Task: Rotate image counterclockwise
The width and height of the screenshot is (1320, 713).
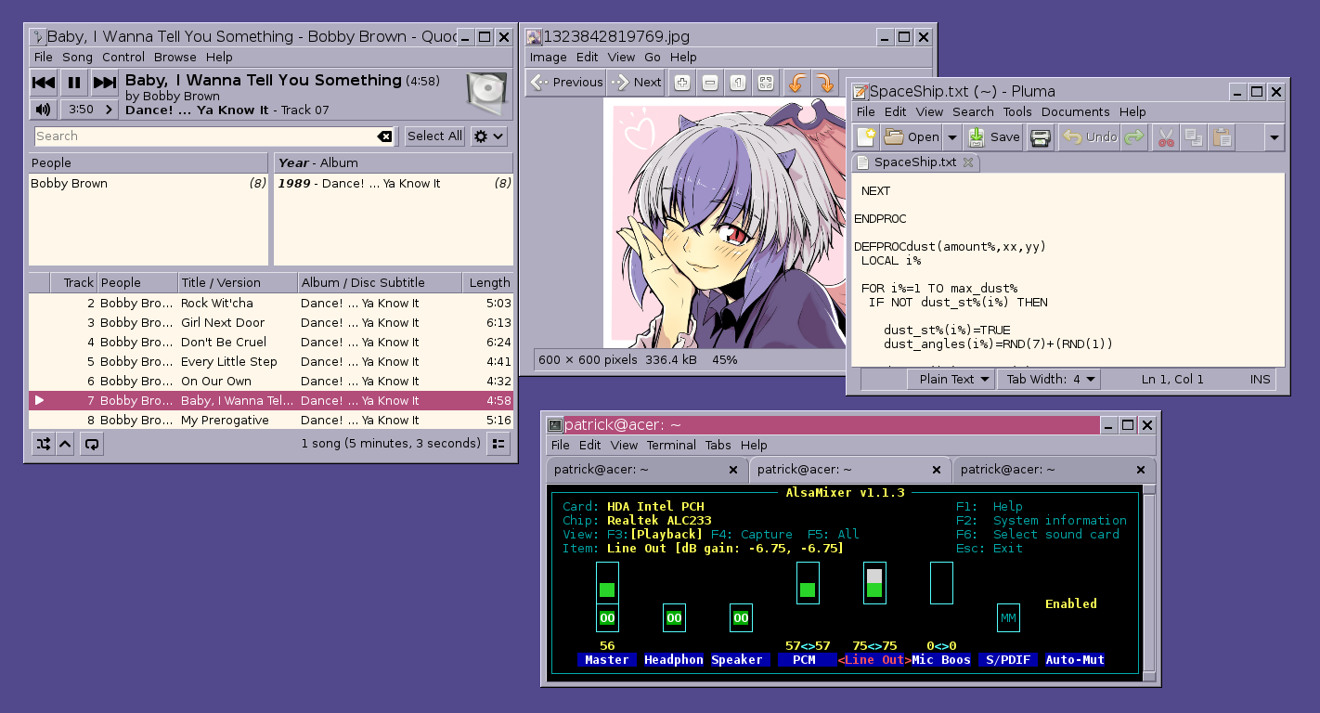Action: point(796,83)
